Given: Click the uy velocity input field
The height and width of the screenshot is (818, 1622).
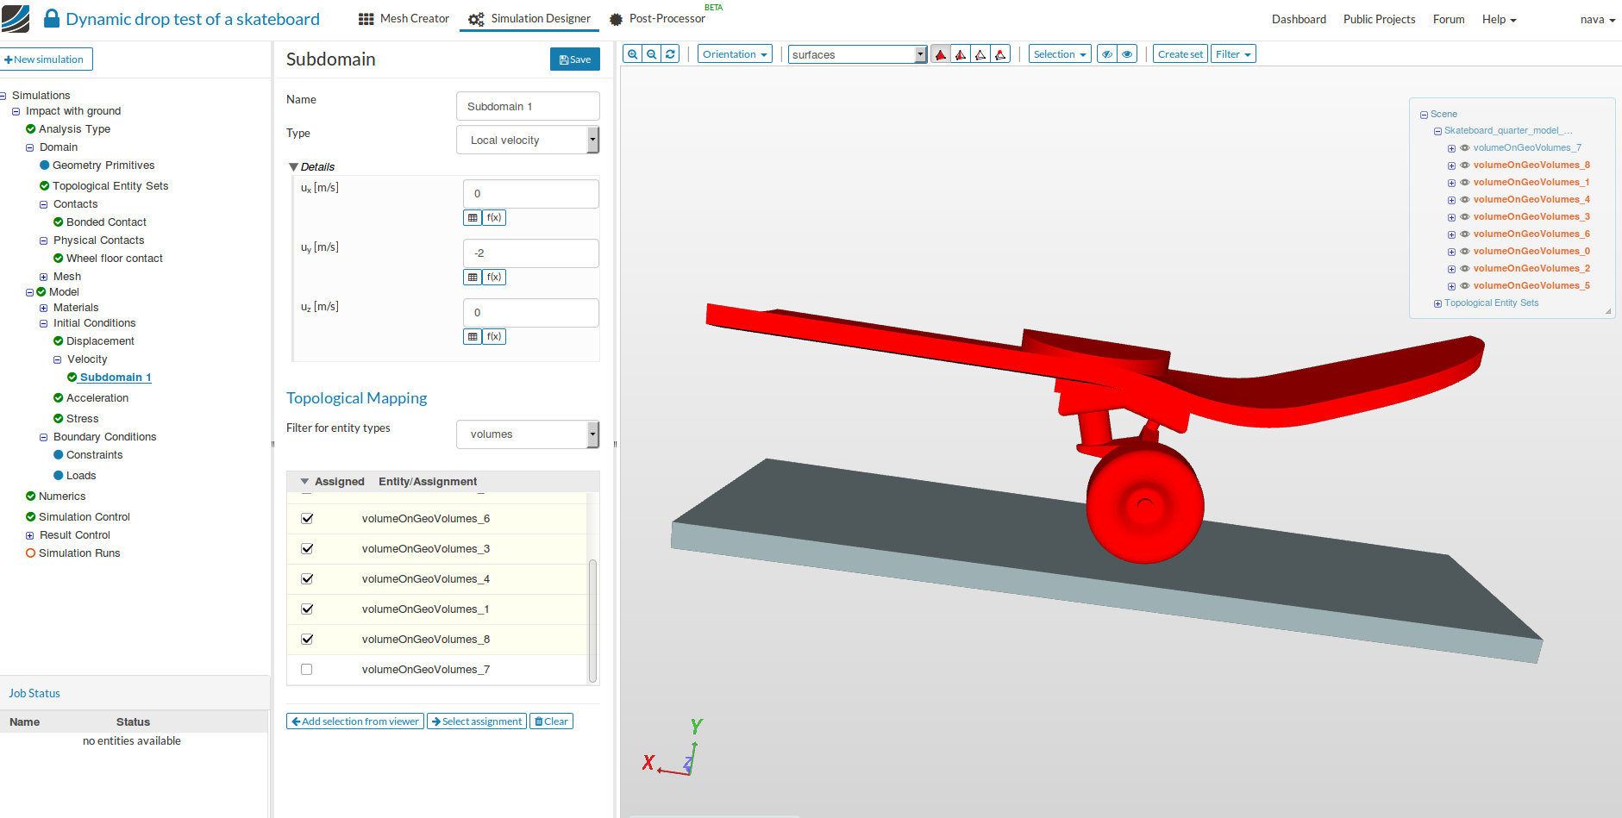Looking at the screenshot, I should tap(531, 253).
